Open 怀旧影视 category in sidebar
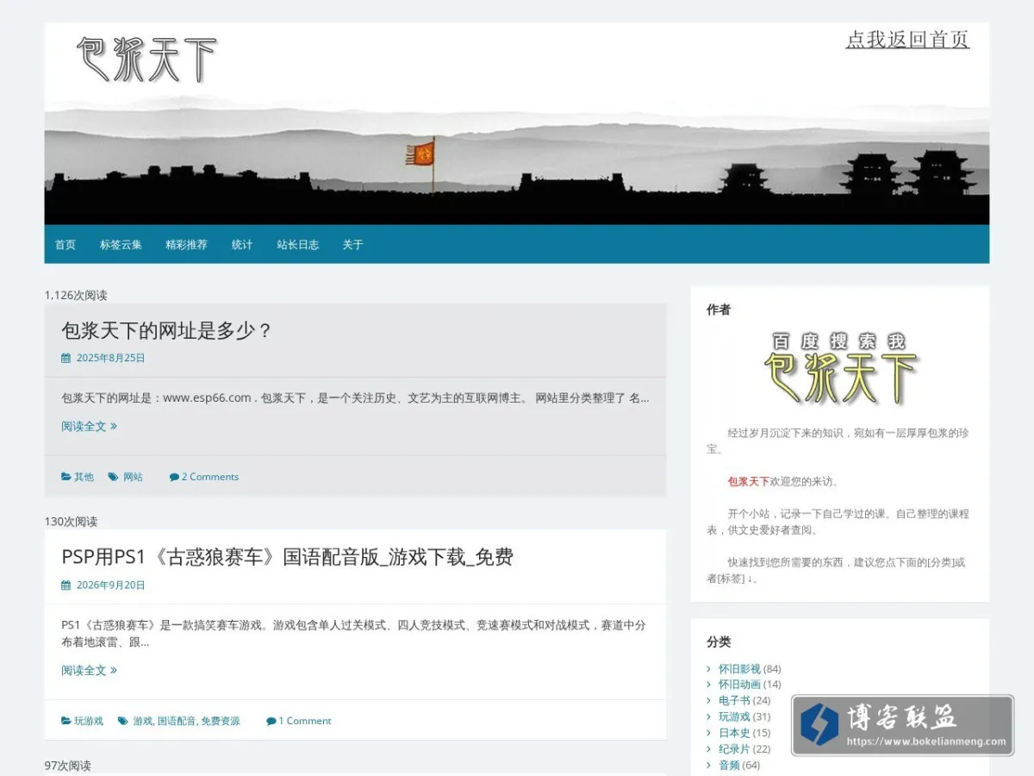The image size is (1034, 776). point(739,668)
